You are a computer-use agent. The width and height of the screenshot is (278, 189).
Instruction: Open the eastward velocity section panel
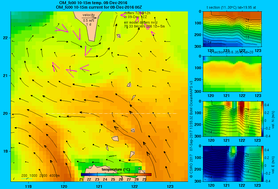pos(232,164)
